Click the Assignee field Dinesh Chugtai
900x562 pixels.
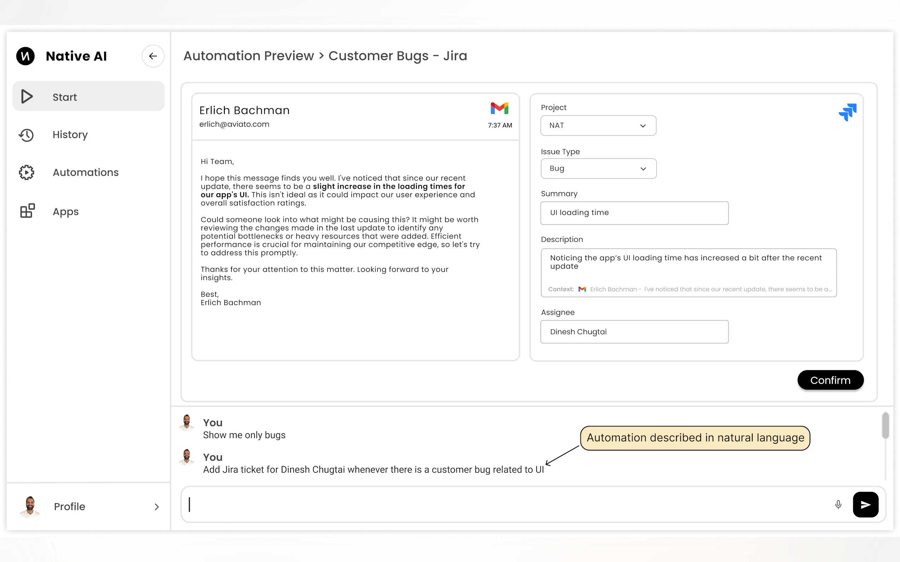[634, 332]
